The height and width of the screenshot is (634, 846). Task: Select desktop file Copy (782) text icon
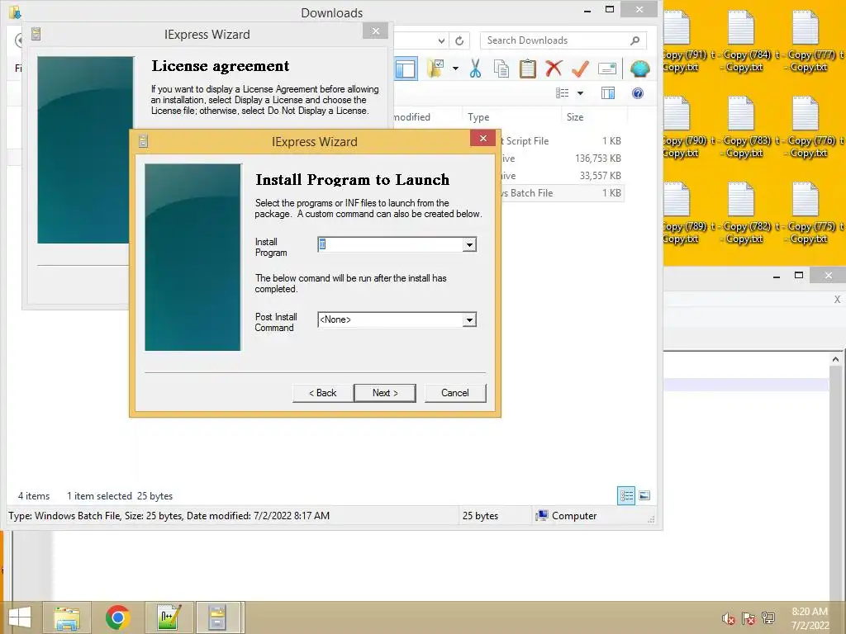pyautogui.click(x=741, y=213)
